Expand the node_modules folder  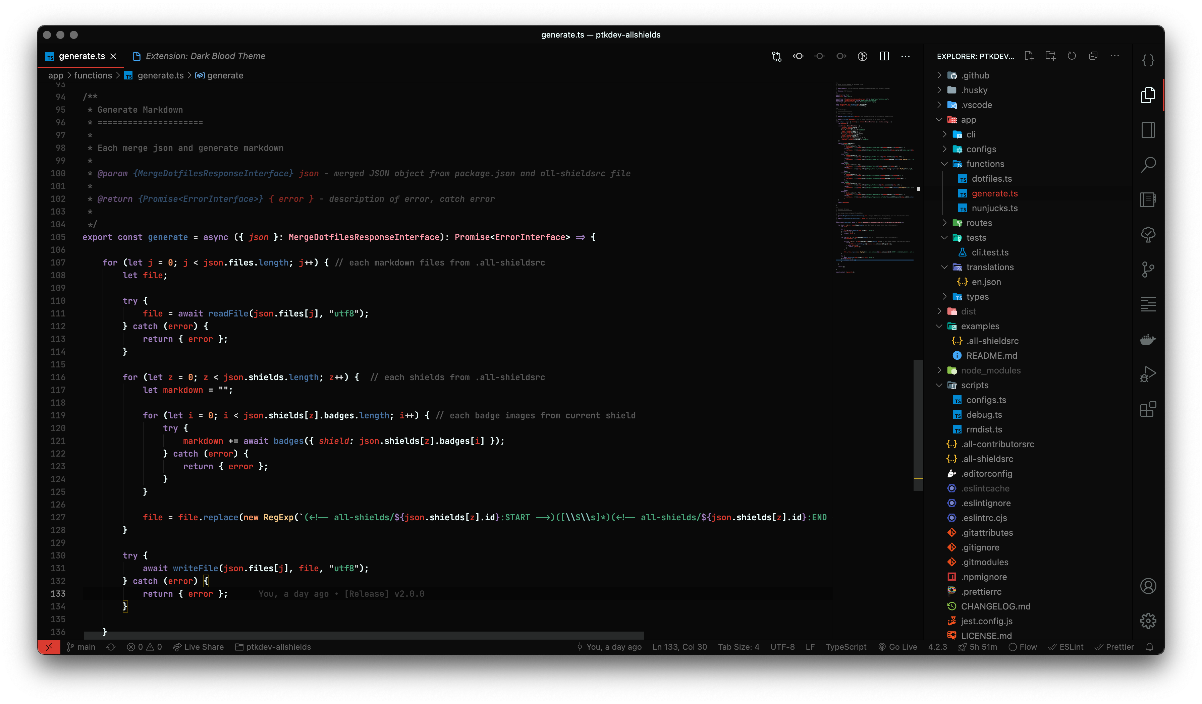pyautogui.click(x=990, y=370)
